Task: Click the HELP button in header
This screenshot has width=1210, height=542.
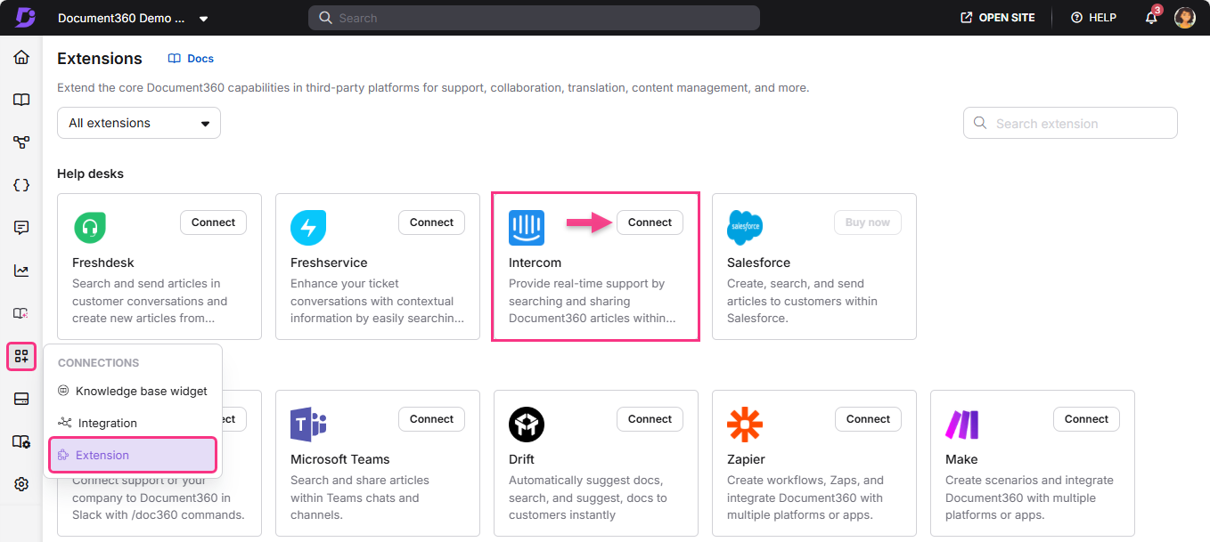Action: [x=1093, y=18]
